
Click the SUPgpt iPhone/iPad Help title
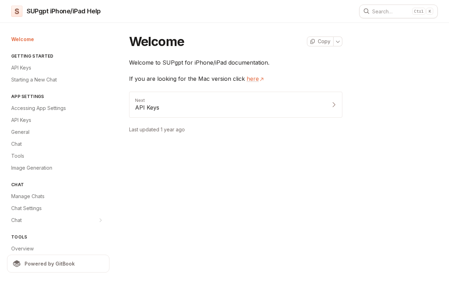coord(63,11)
